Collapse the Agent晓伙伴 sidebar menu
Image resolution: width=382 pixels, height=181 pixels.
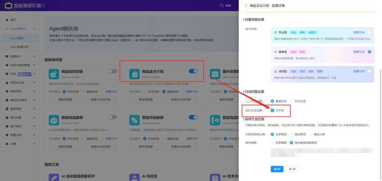click(34, 29)
